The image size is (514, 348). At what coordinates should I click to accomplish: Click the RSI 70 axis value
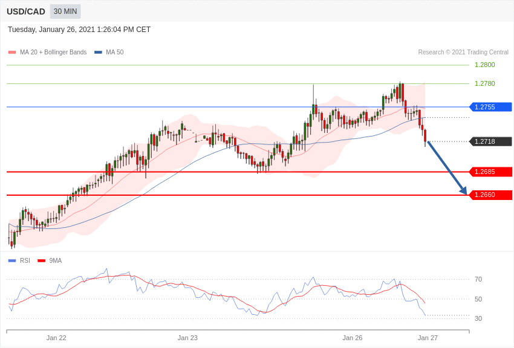[x=478, y=279]
